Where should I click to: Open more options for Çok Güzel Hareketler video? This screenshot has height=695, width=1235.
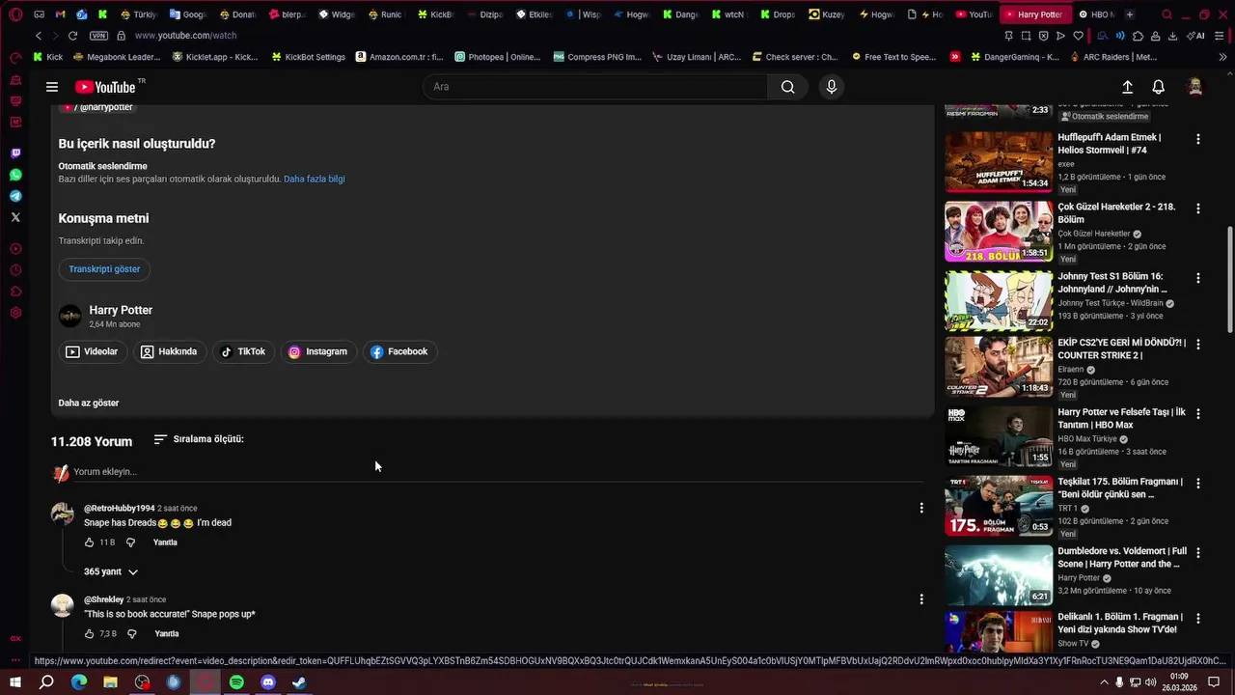click(x=1198, y=208)
